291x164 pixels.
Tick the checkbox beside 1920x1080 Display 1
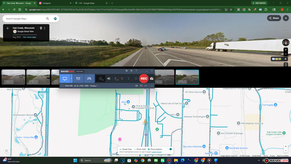click(62, 86)
